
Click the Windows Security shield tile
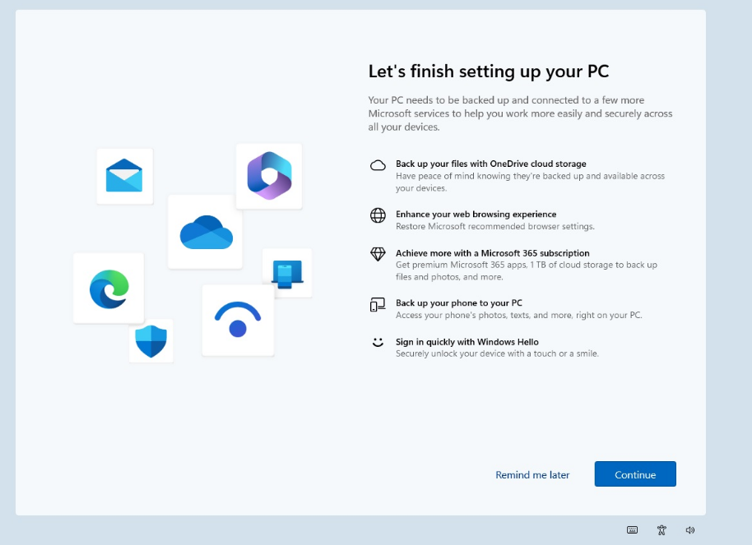point(151,341)
